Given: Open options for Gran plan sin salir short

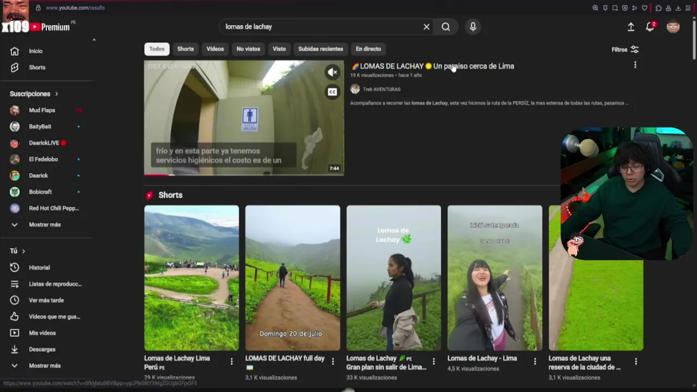Looking at the screenshot, I should 433,362.
